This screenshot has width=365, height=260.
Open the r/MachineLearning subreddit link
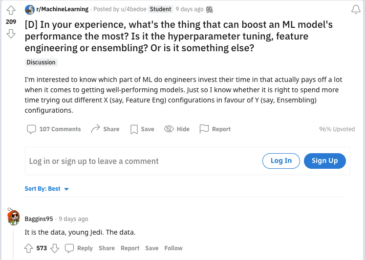click(63, 9)
